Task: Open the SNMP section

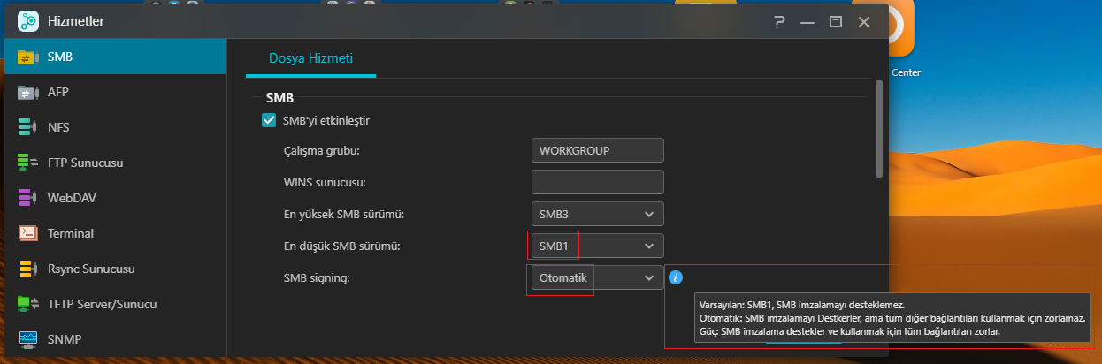Action: 113,339
